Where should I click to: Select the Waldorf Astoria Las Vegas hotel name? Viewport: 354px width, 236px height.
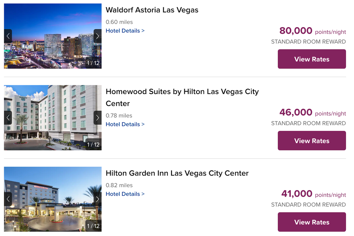(x=152, y=10)
